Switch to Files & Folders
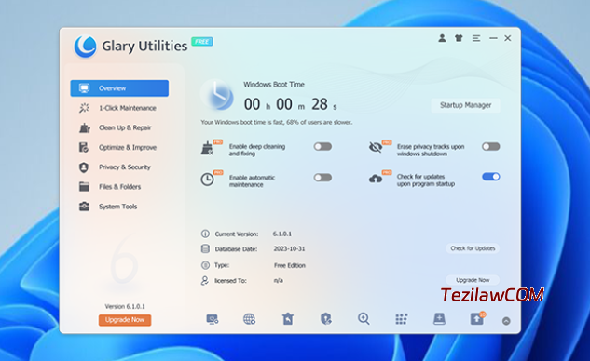Viewport: 590px width, 361px height. (x=119, y=187)
